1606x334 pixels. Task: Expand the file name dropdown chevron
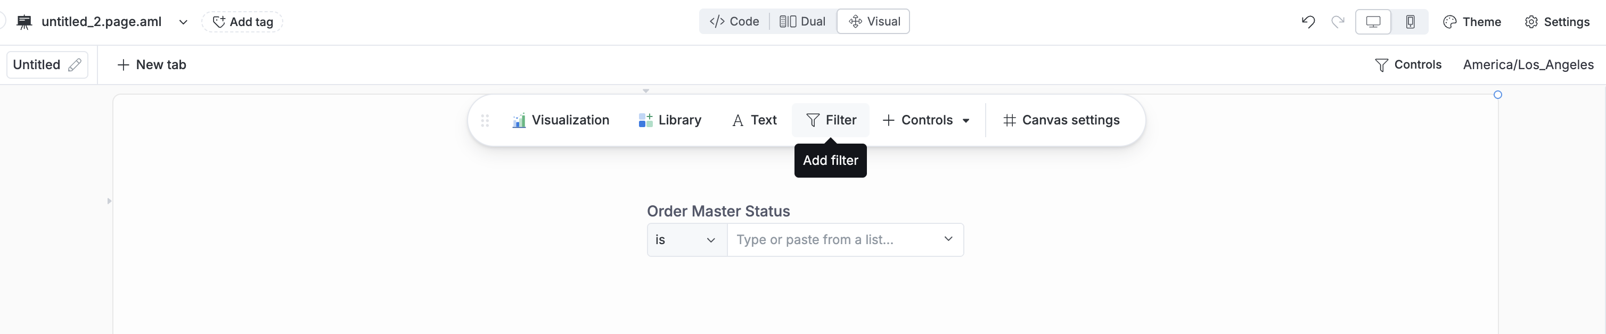tap(183, 22)
